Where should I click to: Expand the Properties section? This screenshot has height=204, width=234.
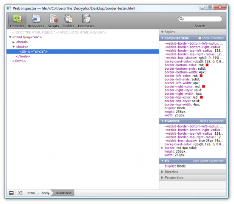163,178
